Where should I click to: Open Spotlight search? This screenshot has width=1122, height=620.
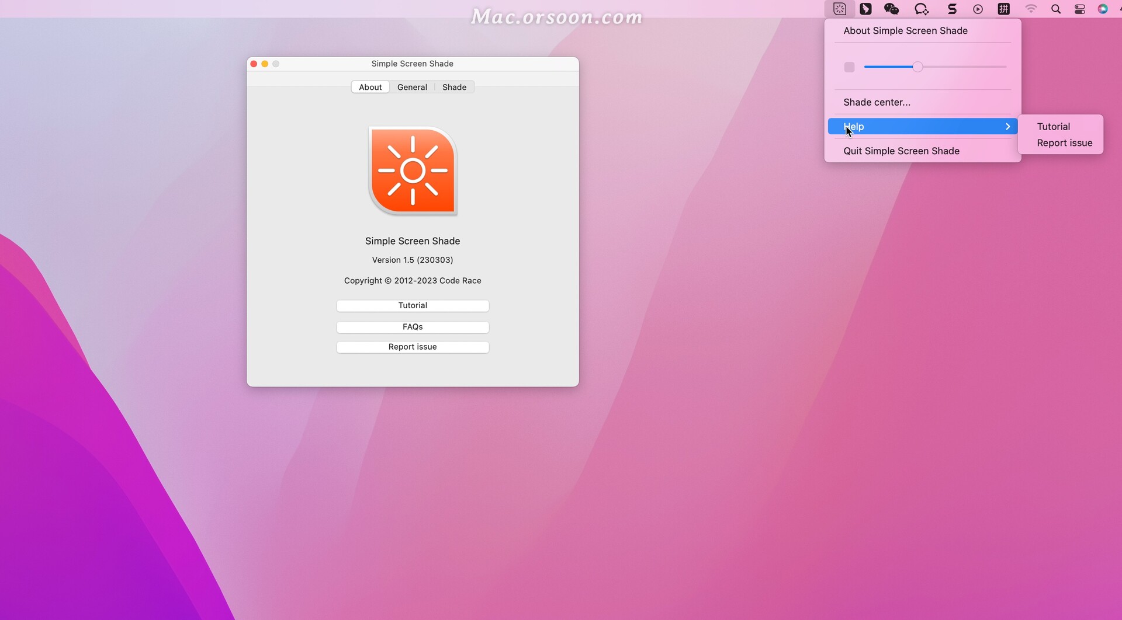[x=1056, y=9]
